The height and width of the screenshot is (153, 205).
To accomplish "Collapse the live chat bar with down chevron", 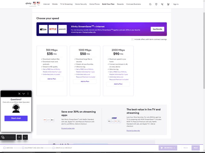I will point(25,137).
